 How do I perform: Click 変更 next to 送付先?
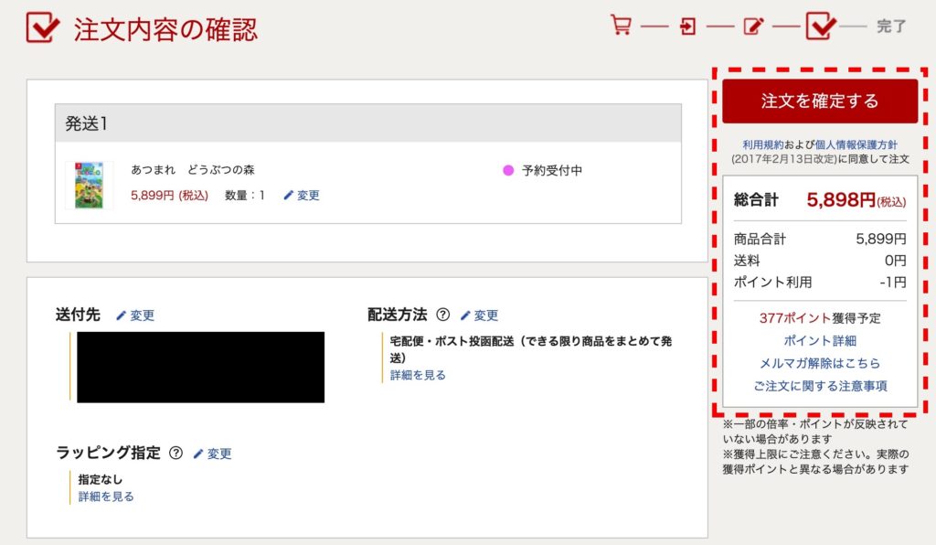click(x=135, y=315)
